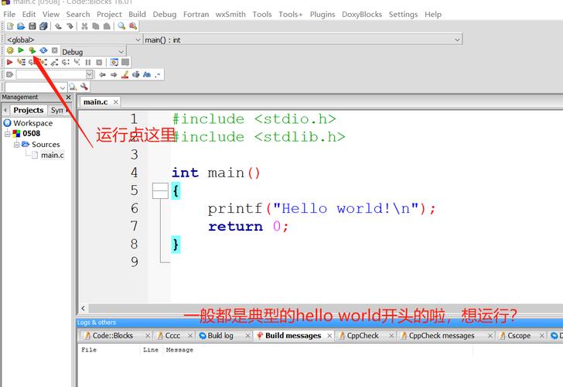Cut selection using scissors icon
563x387 pixels.
pos(84,26)
